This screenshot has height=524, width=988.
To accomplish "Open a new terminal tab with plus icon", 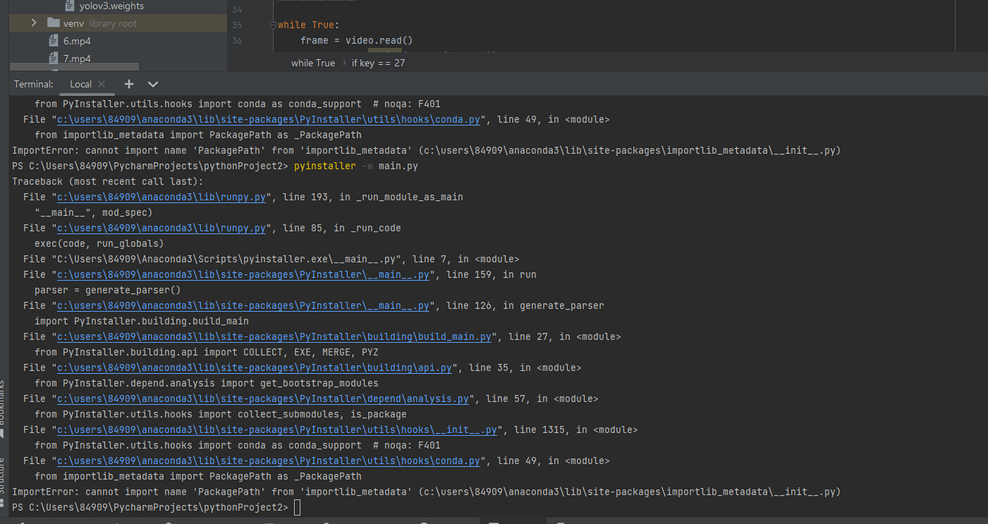I will click(x=129, y=84).
